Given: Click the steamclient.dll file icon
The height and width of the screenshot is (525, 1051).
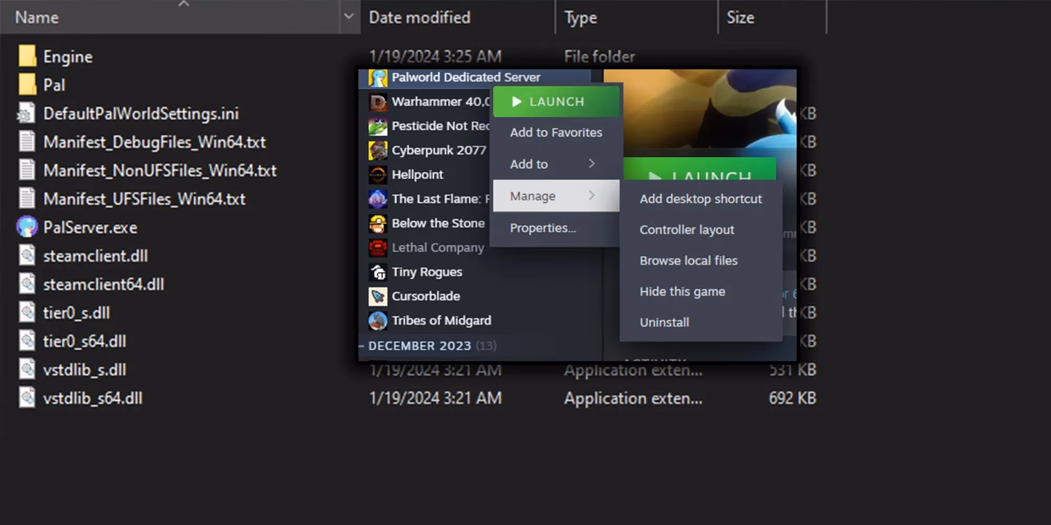Looking at the screenshot, I should pos(27,255).
